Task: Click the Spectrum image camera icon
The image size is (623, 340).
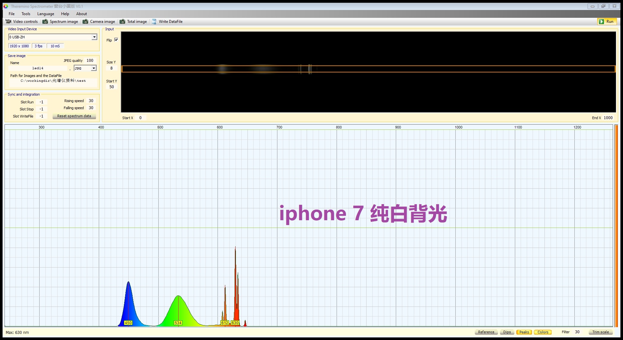Action: 45,22
